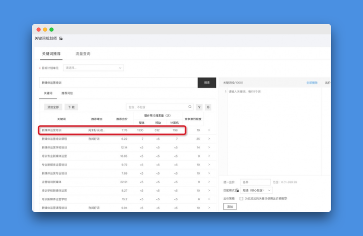Click the 推荐出价 column header
Viewport: 363px width, 236px height.
point(122,119)
